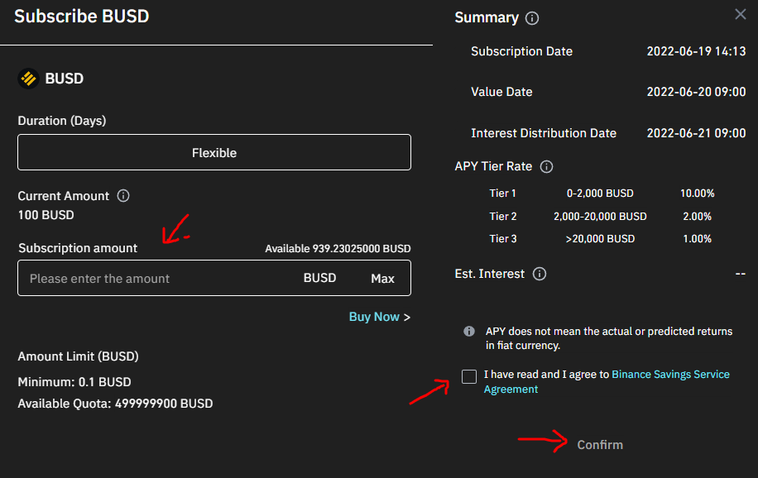The width and height of the screenshot is (758, 478).
Task: Open the Binance Savings Service Agreement link
Action: tap(607, 382)
